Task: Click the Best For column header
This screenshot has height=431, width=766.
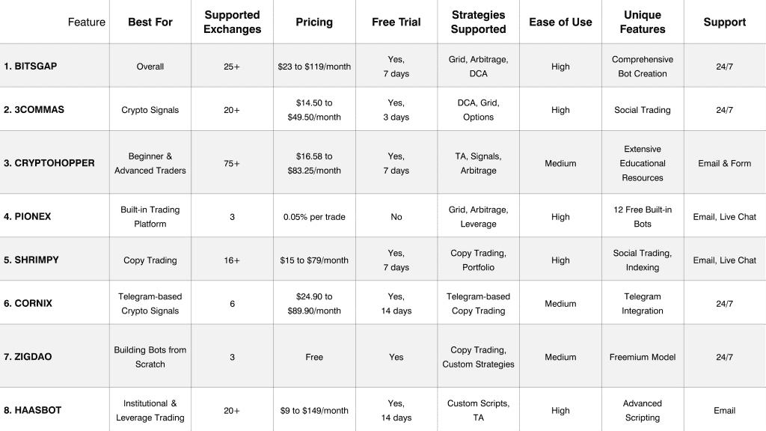Action: tap(150, 22)
